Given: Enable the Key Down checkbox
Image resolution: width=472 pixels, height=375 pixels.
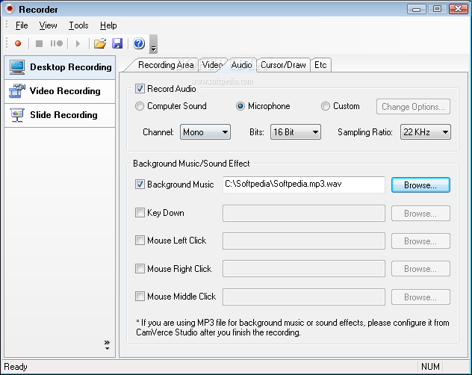Looking at the screenshot, I should pyautogui.click(x=140, y=213).
